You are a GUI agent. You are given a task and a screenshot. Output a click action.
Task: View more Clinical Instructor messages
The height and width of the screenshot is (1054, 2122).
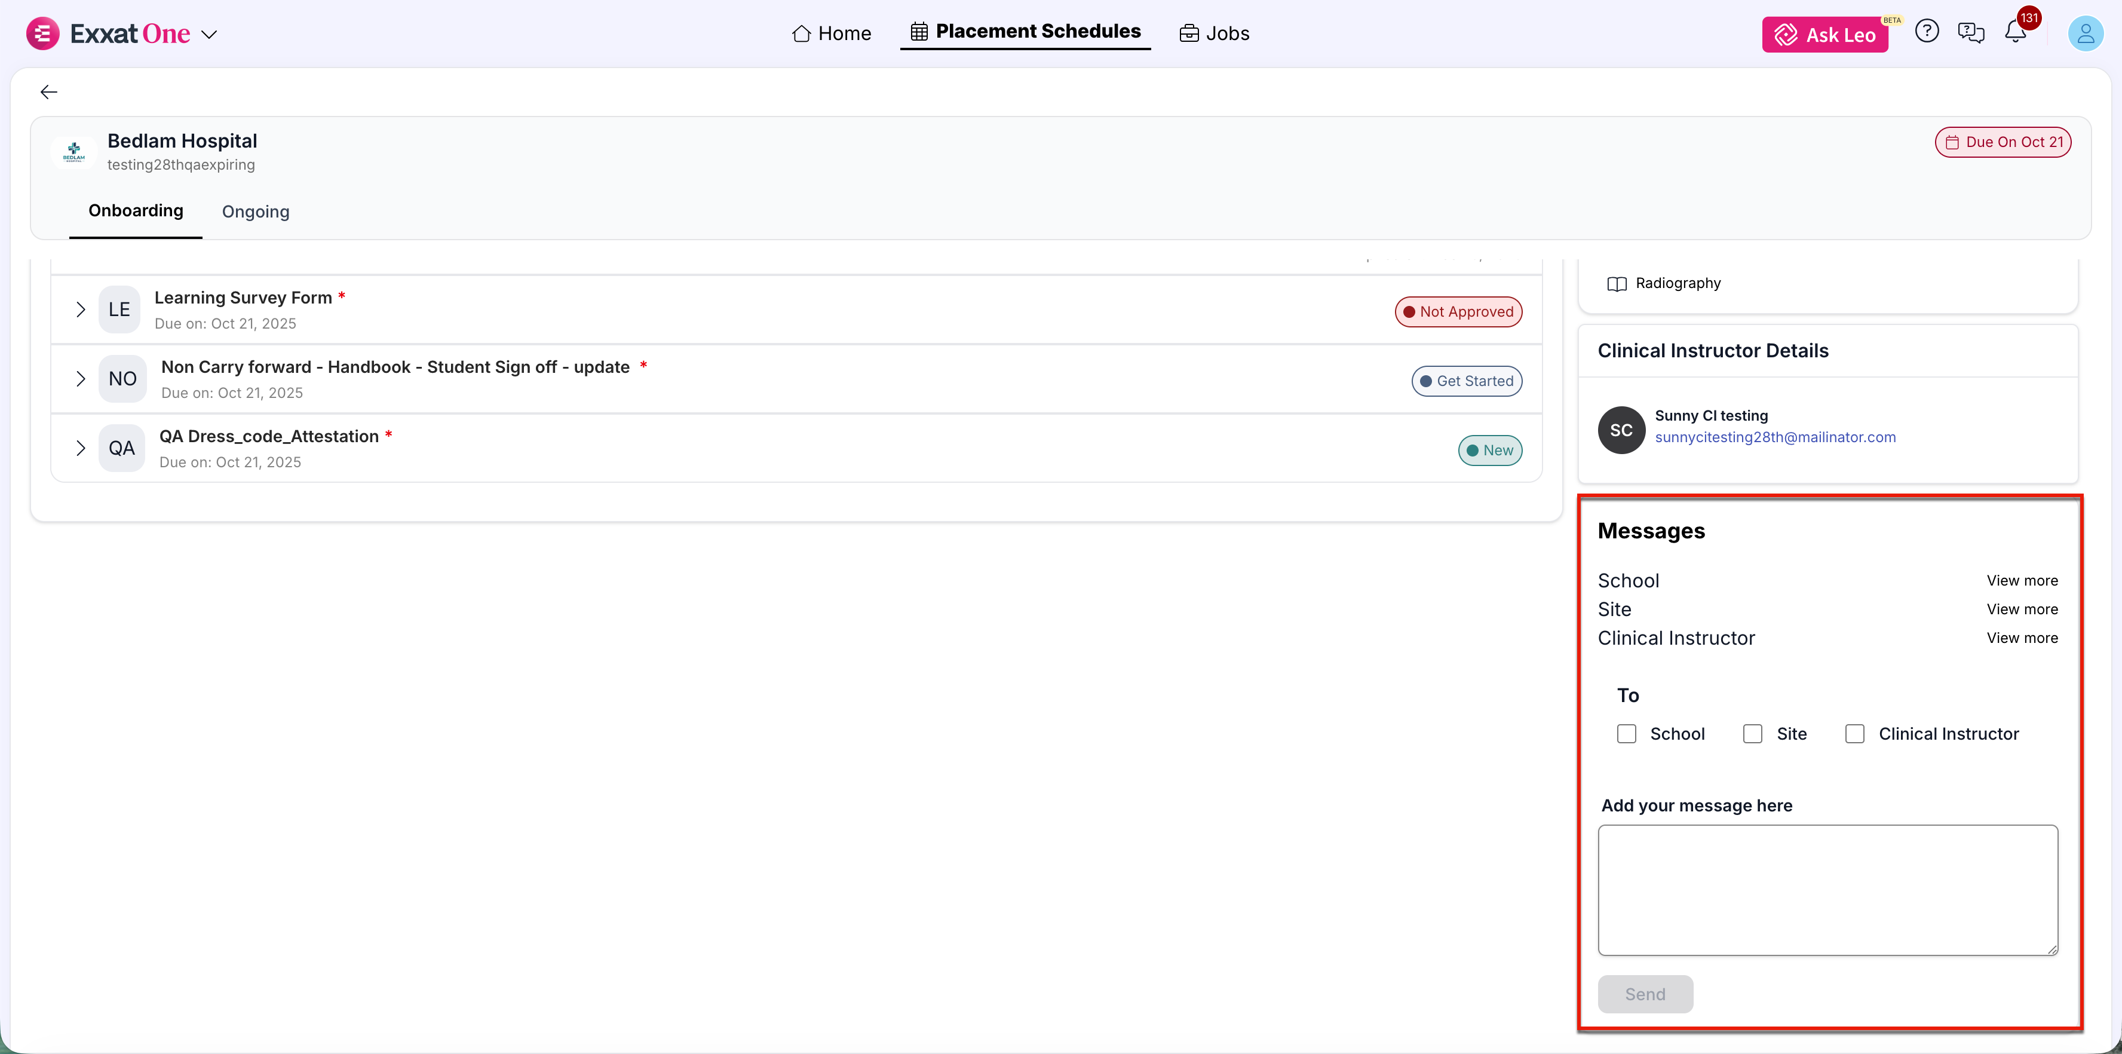pyautogui.click(x=2022, y=638)
